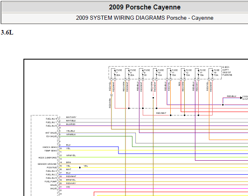
Task: Click the horizontal "RED/WHT" label below the fuses
Action: (x=161, y=113)
